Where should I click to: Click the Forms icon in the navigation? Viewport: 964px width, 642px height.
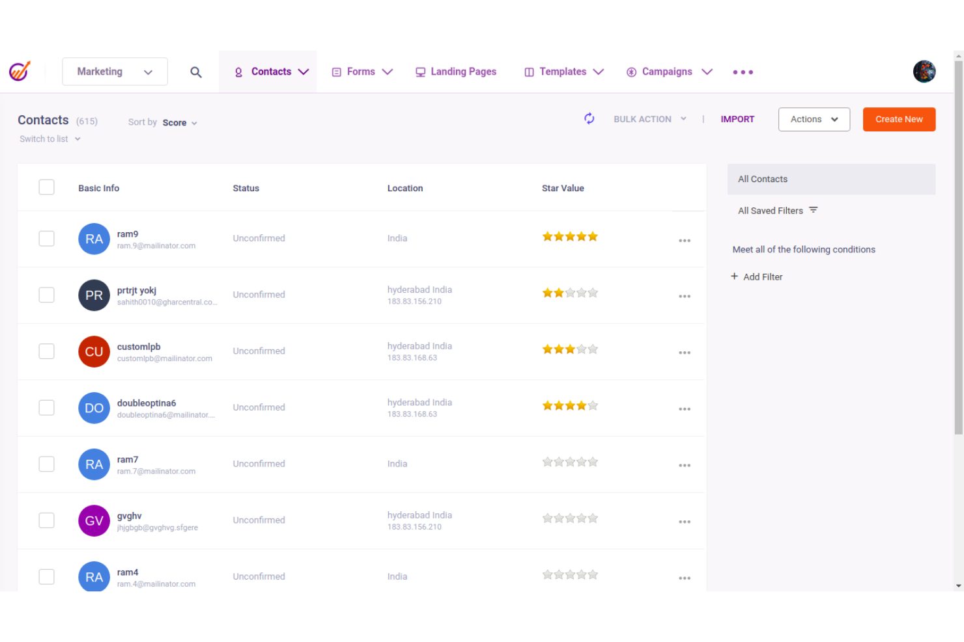[337, 72]
